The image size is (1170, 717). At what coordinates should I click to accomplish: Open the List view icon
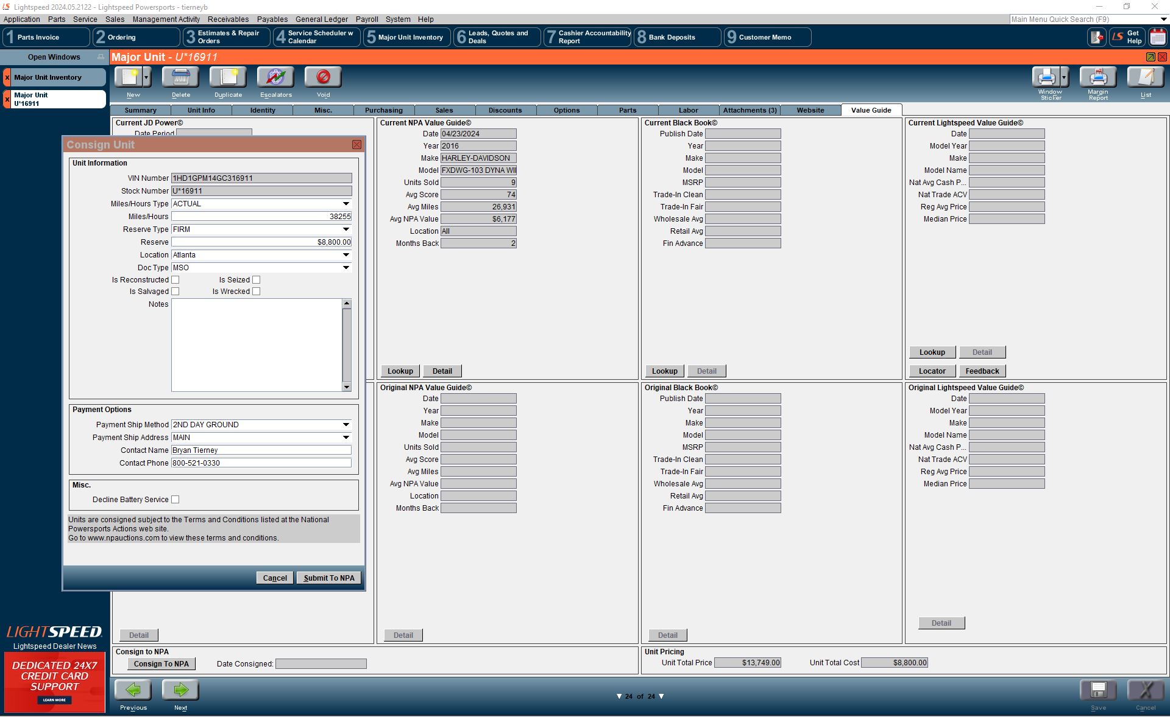pos(1146,77)
